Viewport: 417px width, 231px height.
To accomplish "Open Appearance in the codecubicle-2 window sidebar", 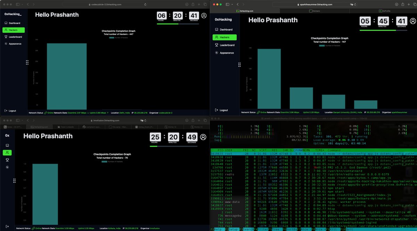I will [13, 44].
